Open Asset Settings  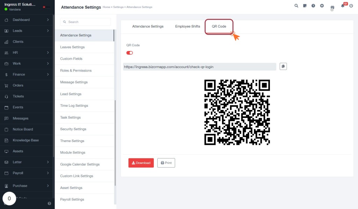click(85, 188)
